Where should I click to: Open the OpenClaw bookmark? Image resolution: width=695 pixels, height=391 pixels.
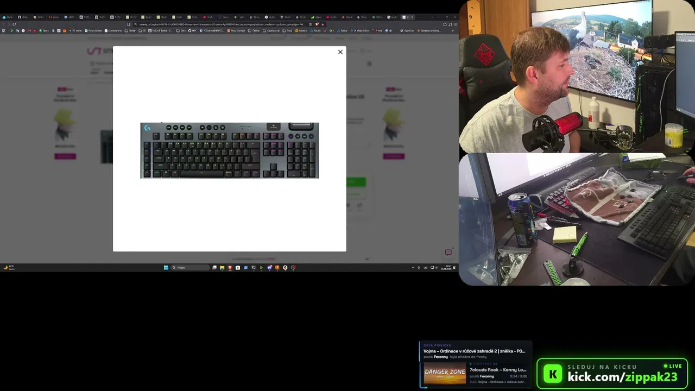point(408,30)
